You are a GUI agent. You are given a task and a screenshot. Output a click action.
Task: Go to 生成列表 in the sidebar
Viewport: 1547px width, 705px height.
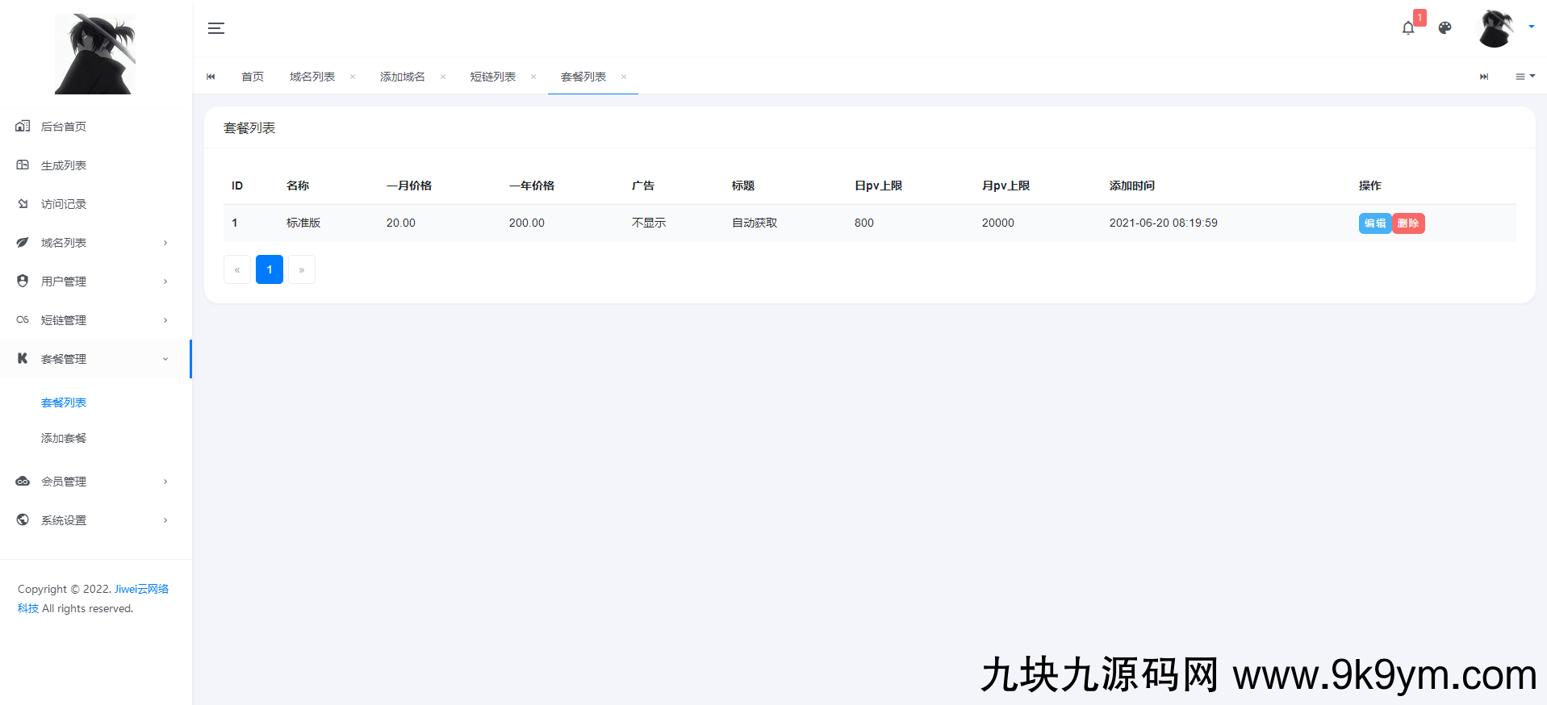point(64,165)
